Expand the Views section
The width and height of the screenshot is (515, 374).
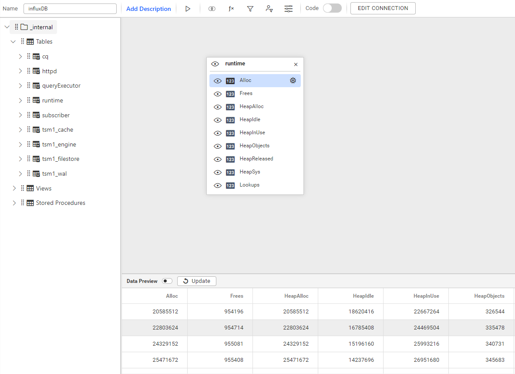(14, 188)
